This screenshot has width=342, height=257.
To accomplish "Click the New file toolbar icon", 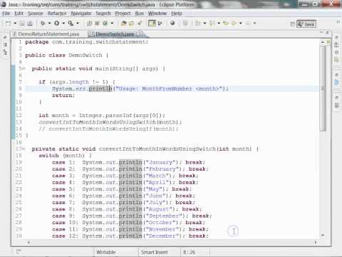I will 8,24.
